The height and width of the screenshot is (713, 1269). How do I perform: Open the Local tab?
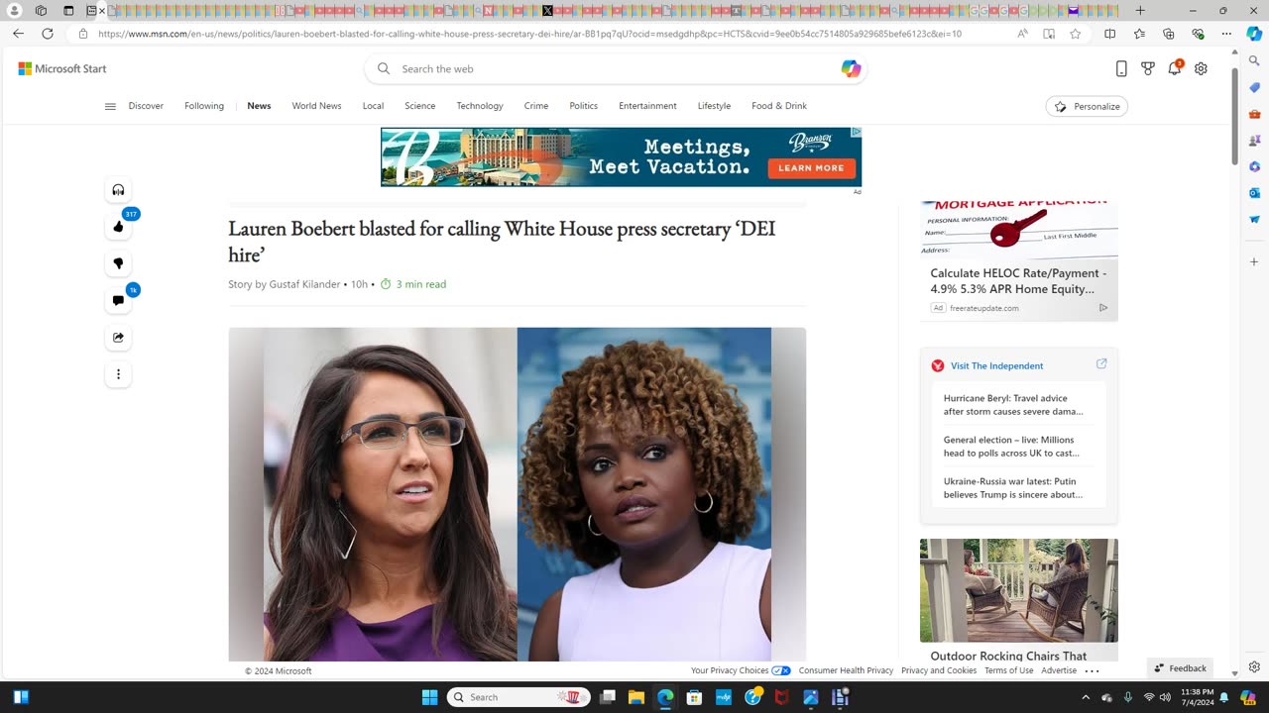pyautogui.click(x=373, y=106)
